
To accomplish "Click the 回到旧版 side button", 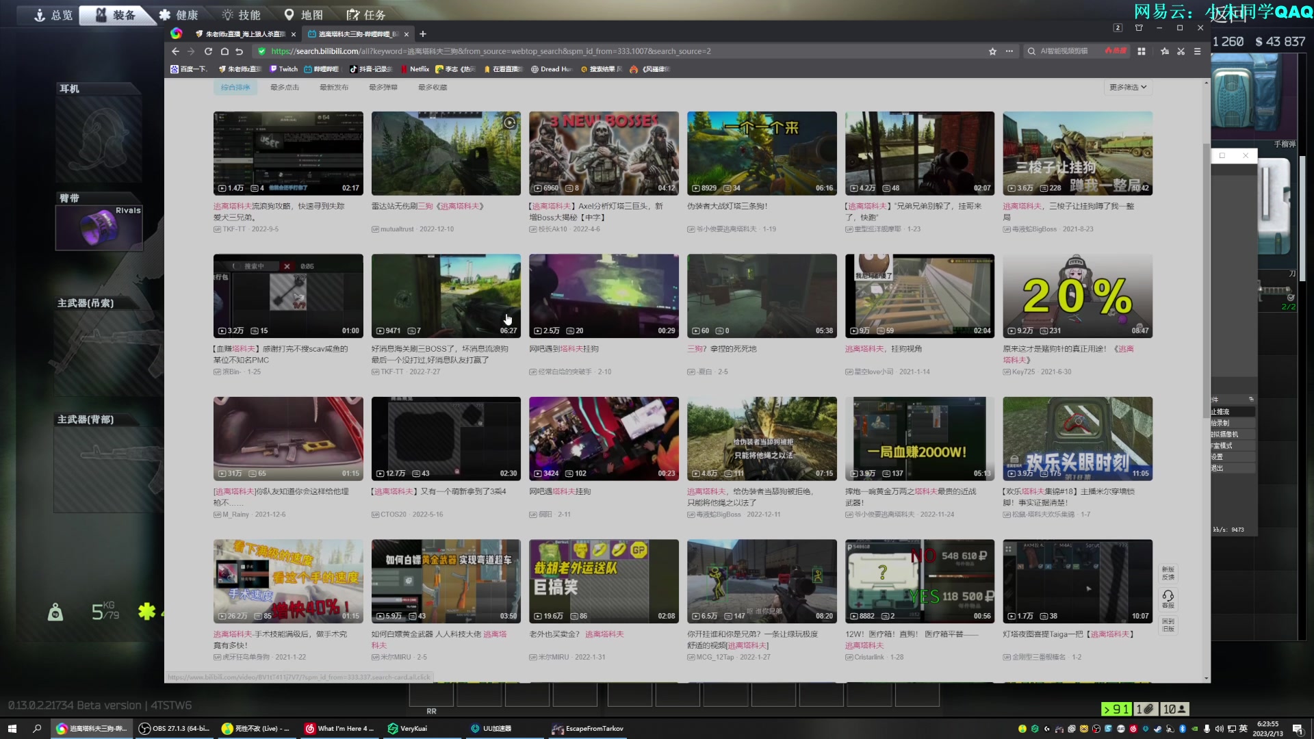I will 1168,625.
